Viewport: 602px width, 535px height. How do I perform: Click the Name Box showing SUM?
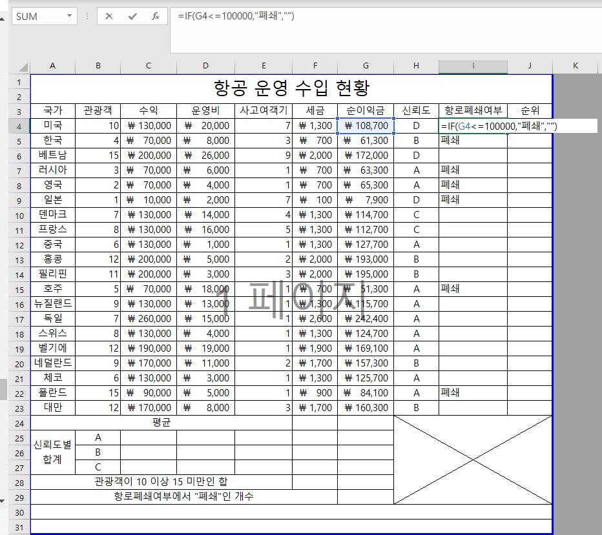click(38, 17)
